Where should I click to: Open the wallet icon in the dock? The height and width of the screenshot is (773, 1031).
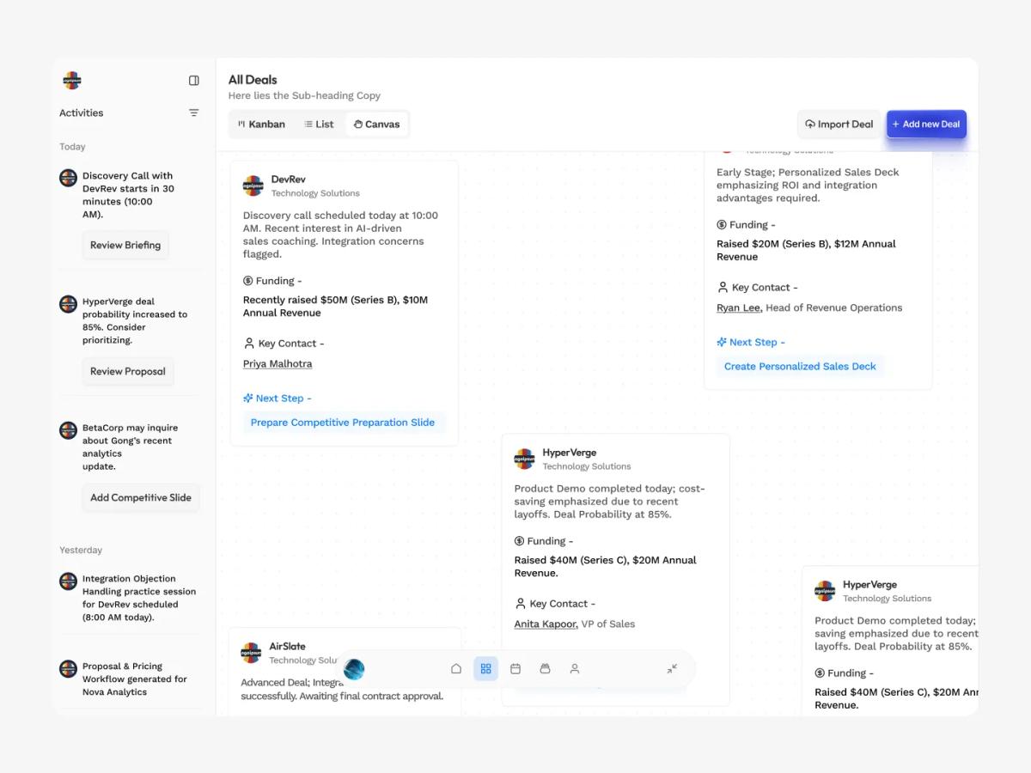point(545,668)
